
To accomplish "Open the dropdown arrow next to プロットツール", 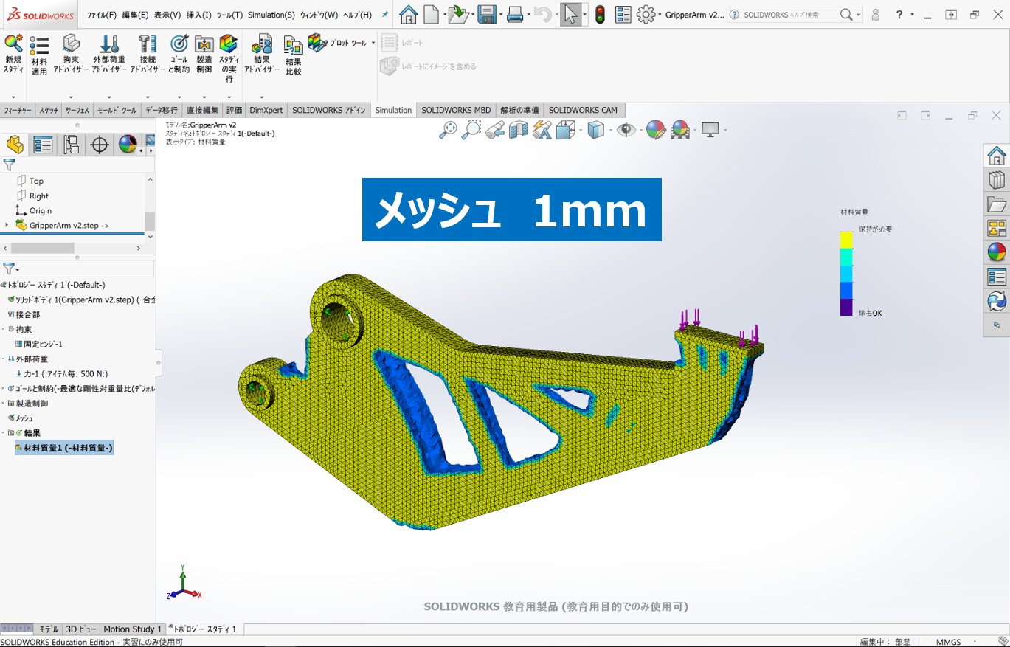I will 373,43.
